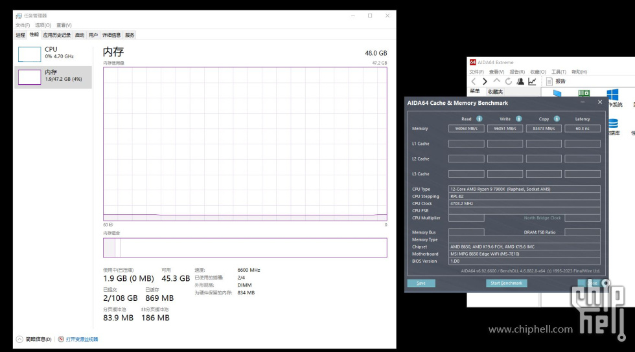Click the Start Benchmark button
Viewport: 635px width, 352px height.
point(506,283)
